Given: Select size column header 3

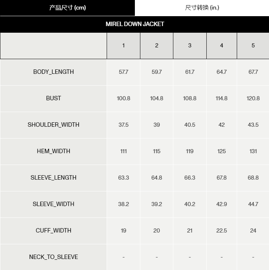Looking at the screenshot, I should (x=190, y=46).
